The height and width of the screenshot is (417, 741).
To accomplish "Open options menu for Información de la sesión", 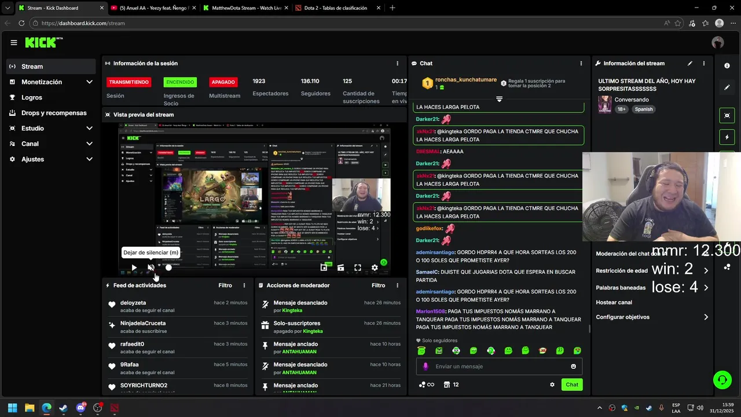I will click(397, 63).
